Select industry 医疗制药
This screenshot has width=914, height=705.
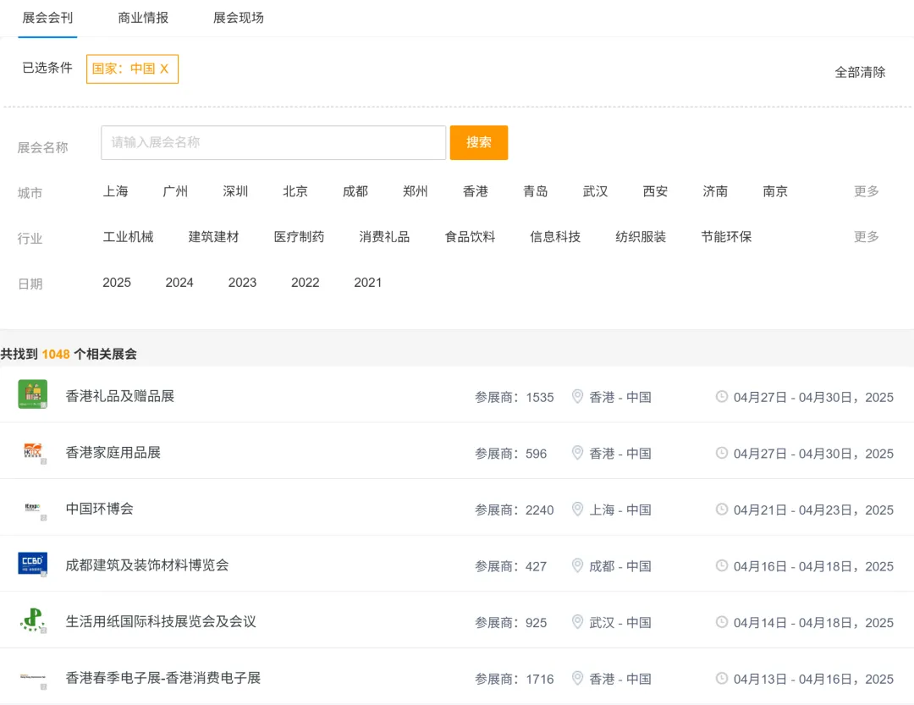(299, 237)
